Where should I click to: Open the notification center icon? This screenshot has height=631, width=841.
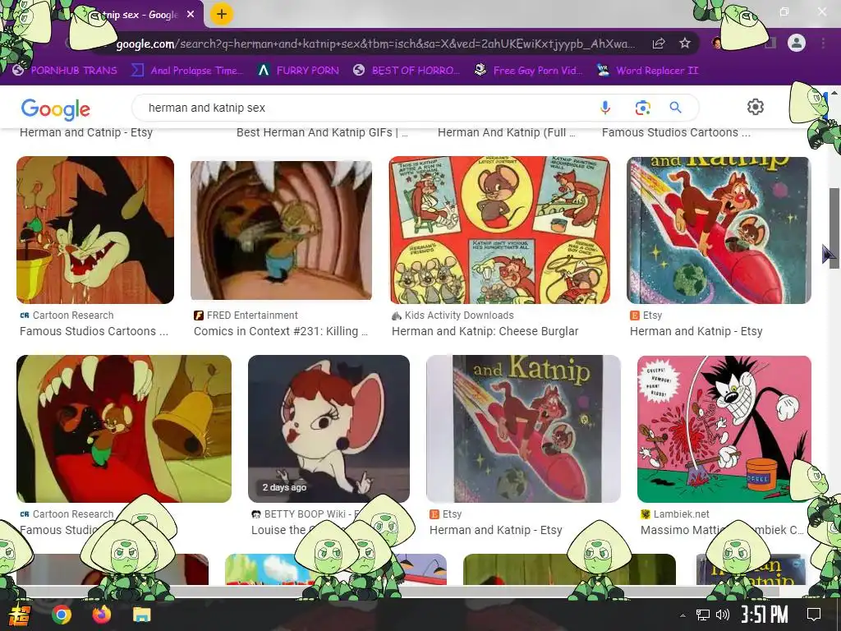814,615
